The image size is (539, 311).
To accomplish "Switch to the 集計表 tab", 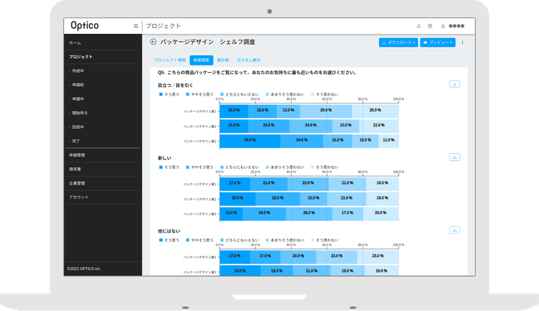I will tap(223, 60).
